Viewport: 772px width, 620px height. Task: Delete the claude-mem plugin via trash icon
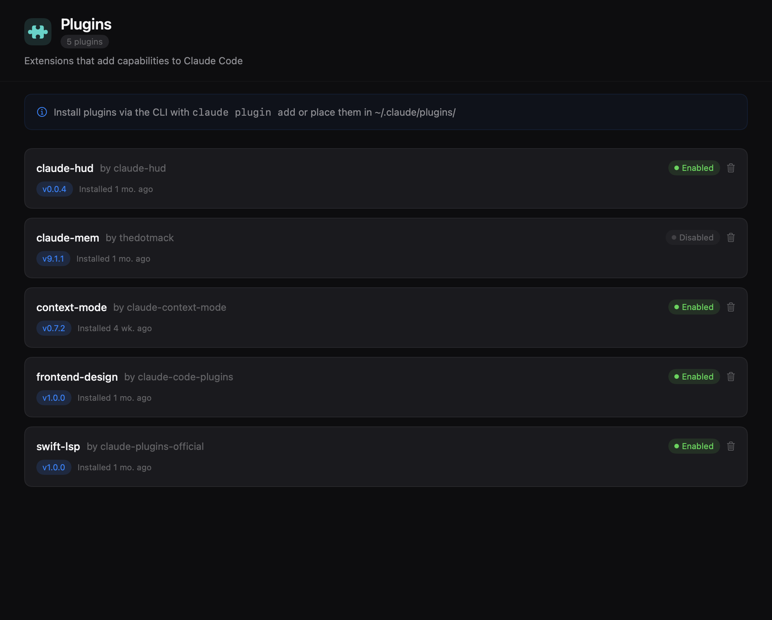pyautogui.click(x=731, y=237)
